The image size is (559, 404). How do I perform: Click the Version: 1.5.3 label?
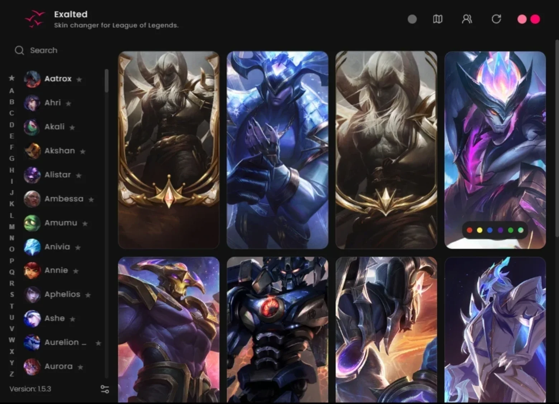(x=30, y=389)
